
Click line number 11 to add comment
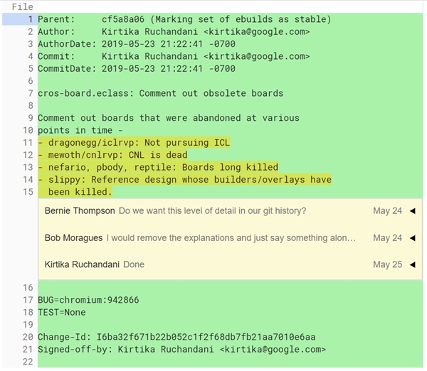tap(28, 143)
